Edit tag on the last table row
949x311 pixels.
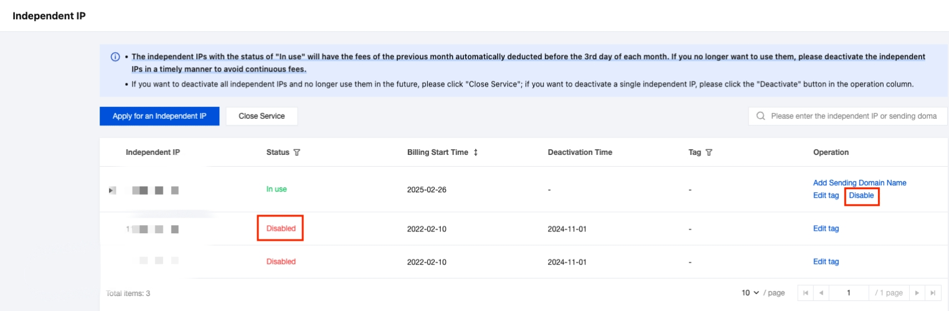[x=826, y=262]
